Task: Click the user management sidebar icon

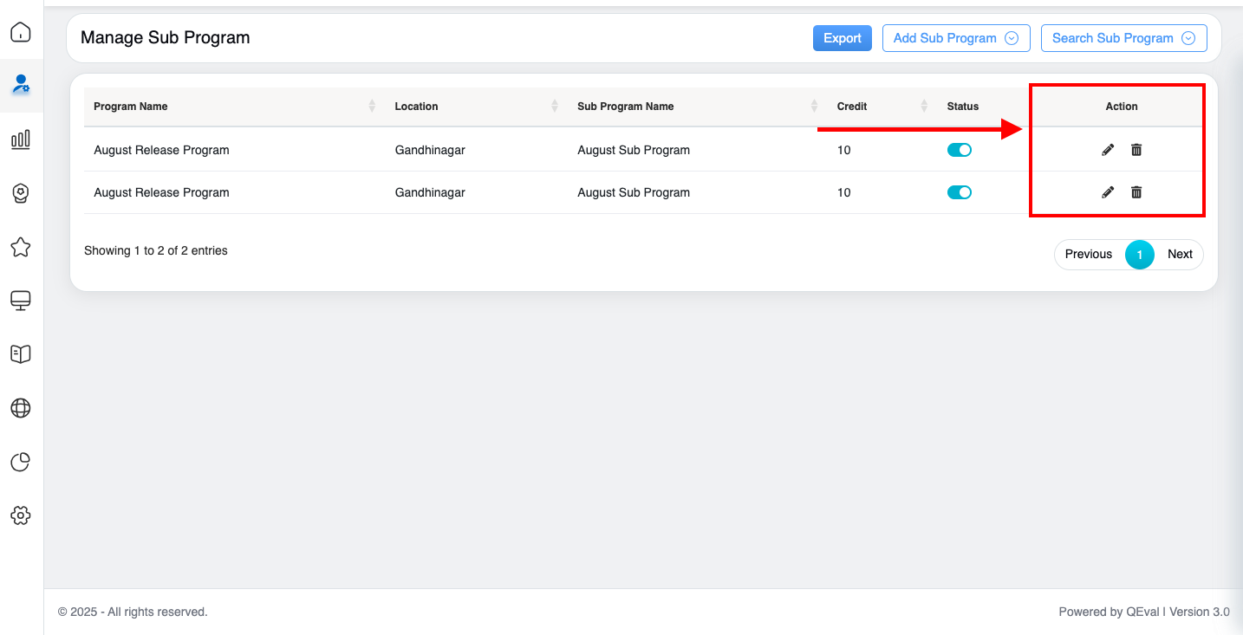Action: (x=21, y=85)
